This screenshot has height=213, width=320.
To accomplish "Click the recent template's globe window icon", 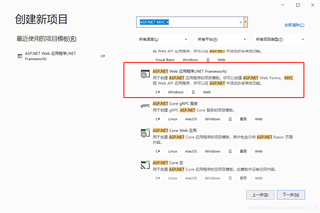I will (20, 56).
